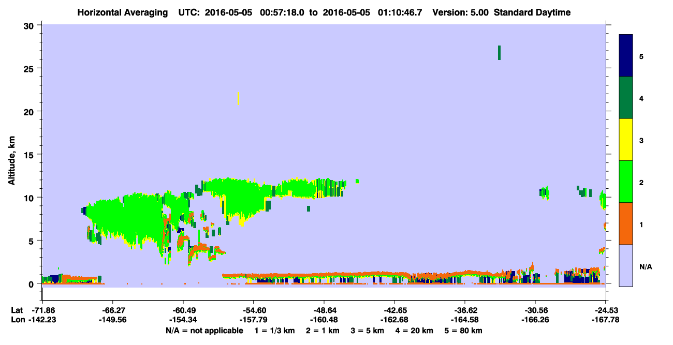Click the 'Lon' axis row label
Image resolution: width=673 pixels, height=345 pixels.
tap(18, 320)
